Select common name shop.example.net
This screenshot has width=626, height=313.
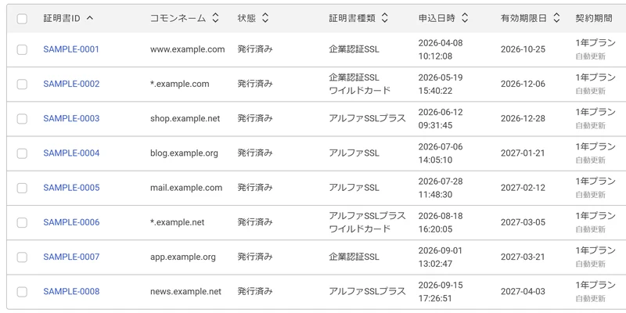185,119
